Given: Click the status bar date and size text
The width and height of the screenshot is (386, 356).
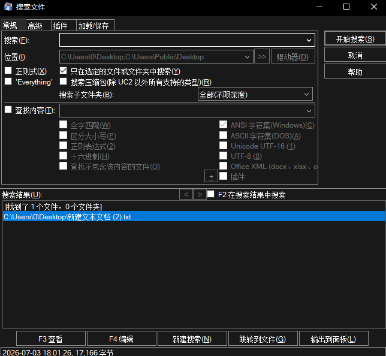Looking at the screenshot, I should 58,352.
